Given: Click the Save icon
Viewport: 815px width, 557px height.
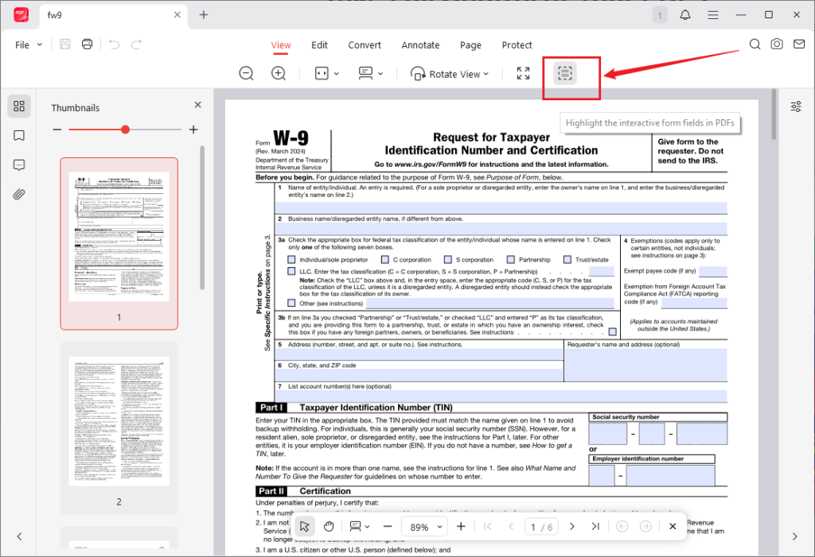Looking at the screenshot, I should pos(65,44).
